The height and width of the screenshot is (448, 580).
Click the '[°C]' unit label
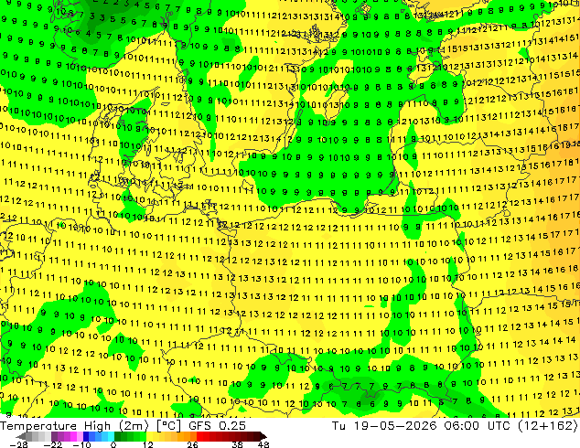click(168, 426)
